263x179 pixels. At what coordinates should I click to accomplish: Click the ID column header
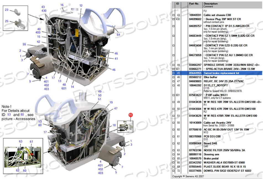(x=178, y=4)
